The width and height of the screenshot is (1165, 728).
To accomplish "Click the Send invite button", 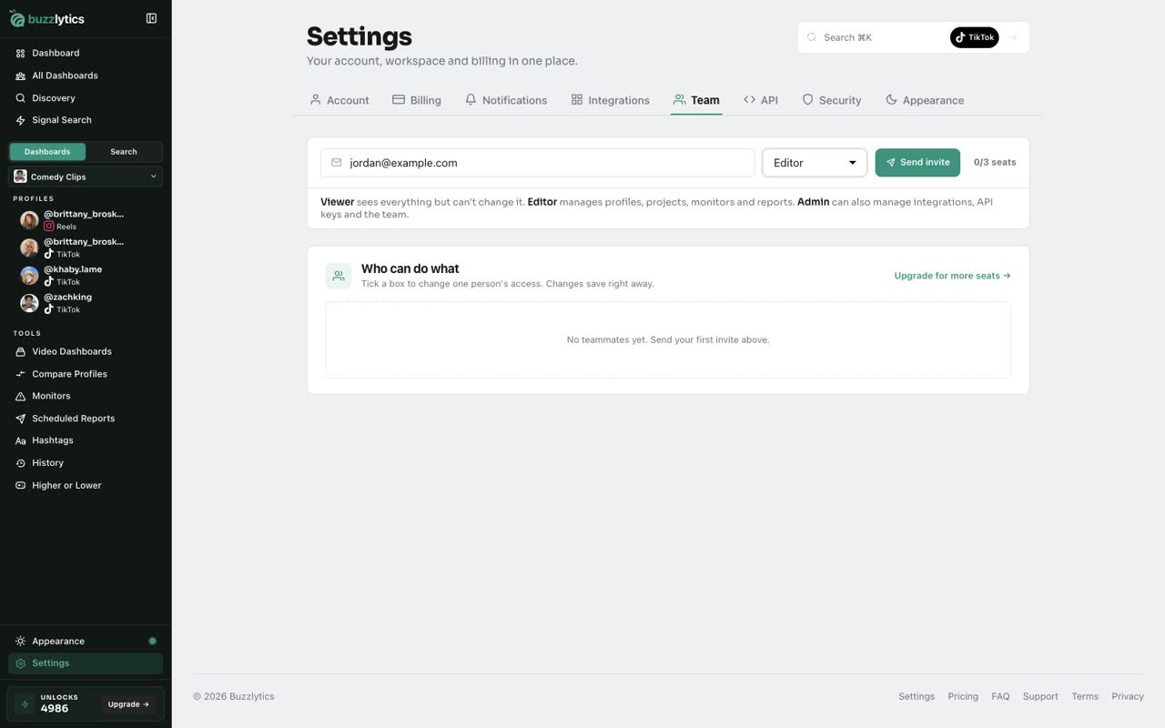I will point(917,162).
